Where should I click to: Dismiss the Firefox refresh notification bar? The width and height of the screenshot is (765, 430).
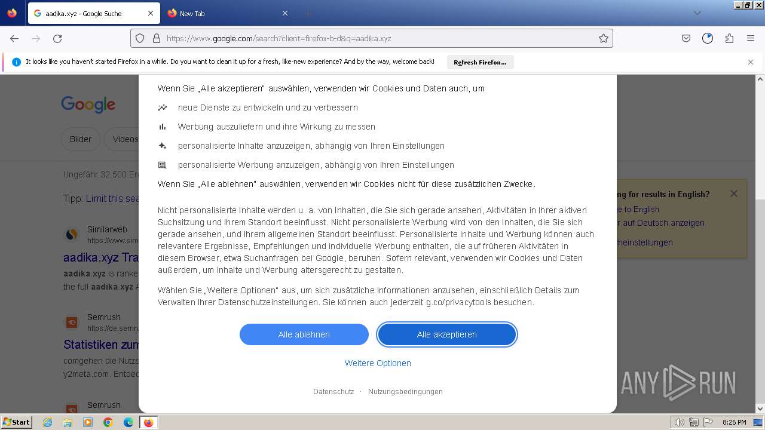[x=751, y=62]
